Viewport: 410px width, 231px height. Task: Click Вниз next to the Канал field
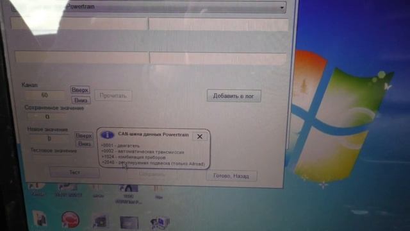pos(81,100)
